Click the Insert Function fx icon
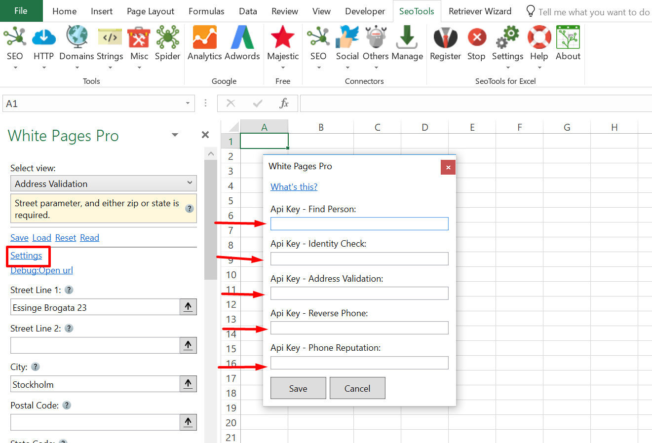Image resolution: width=652 pixels, height=443 pixels. tap(284, 103)
